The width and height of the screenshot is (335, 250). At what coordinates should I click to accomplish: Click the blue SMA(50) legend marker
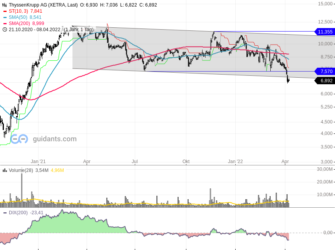tap(5, 18)
